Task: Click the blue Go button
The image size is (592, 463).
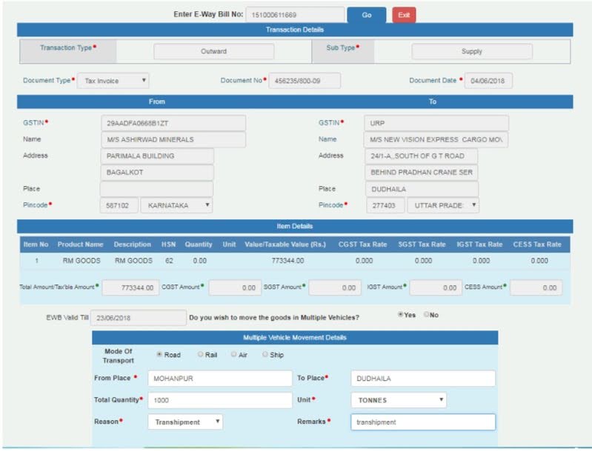Action: click(366, 15)
